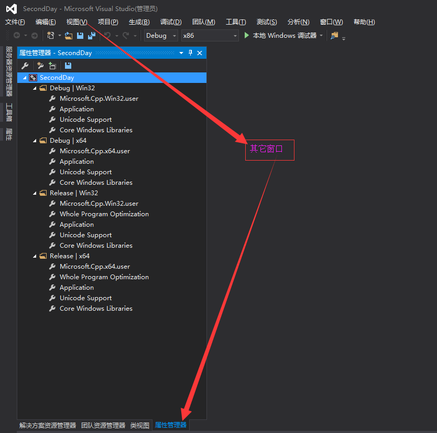Collapse the Debug | Win32 node

tap(35, 88)
